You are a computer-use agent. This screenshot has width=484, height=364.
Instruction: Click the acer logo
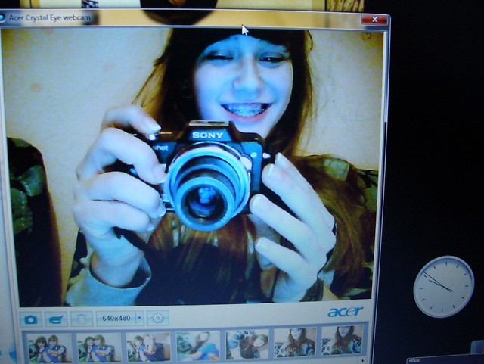pos(346,312)
